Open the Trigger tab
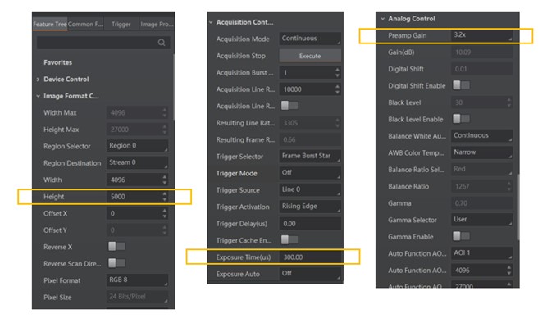The height and width of the screenshot is (323, 547). pyautogui.click(x=121, y=24)
